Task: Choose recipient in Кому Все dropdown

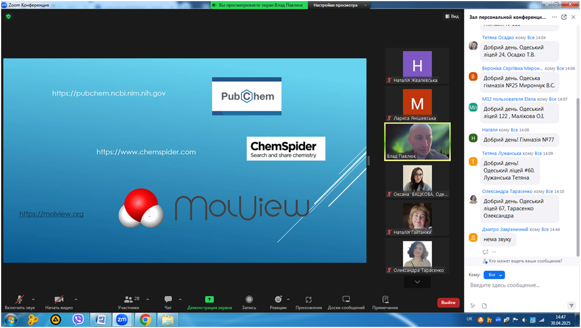Action: coord(495,275)
